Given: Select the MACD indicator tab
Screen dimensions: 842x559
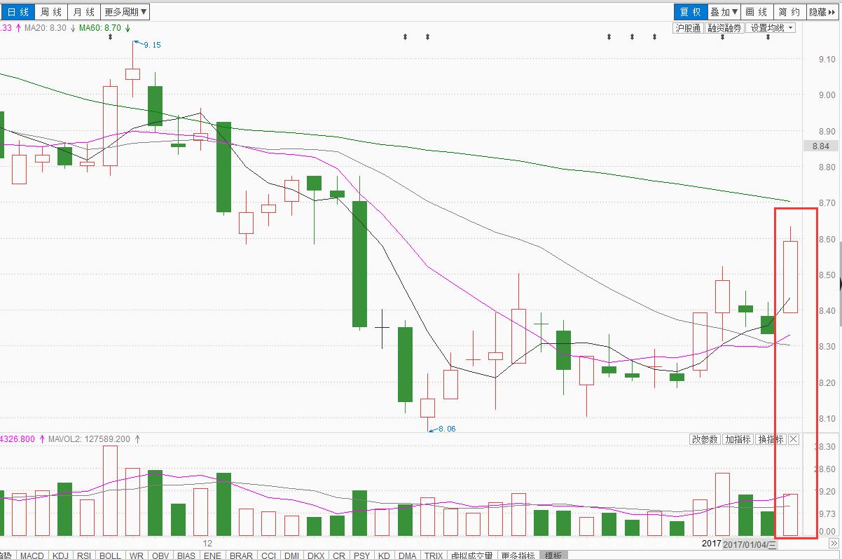Looking at the screenshot, I should pos(32,555).
